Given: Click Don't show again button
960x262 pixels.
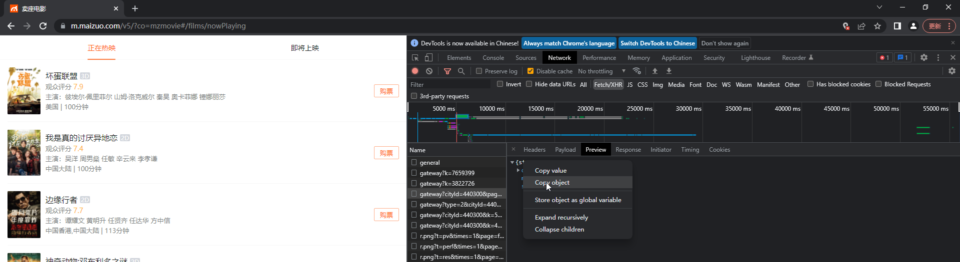Looking at the screenshot, I should coord(724,43).
